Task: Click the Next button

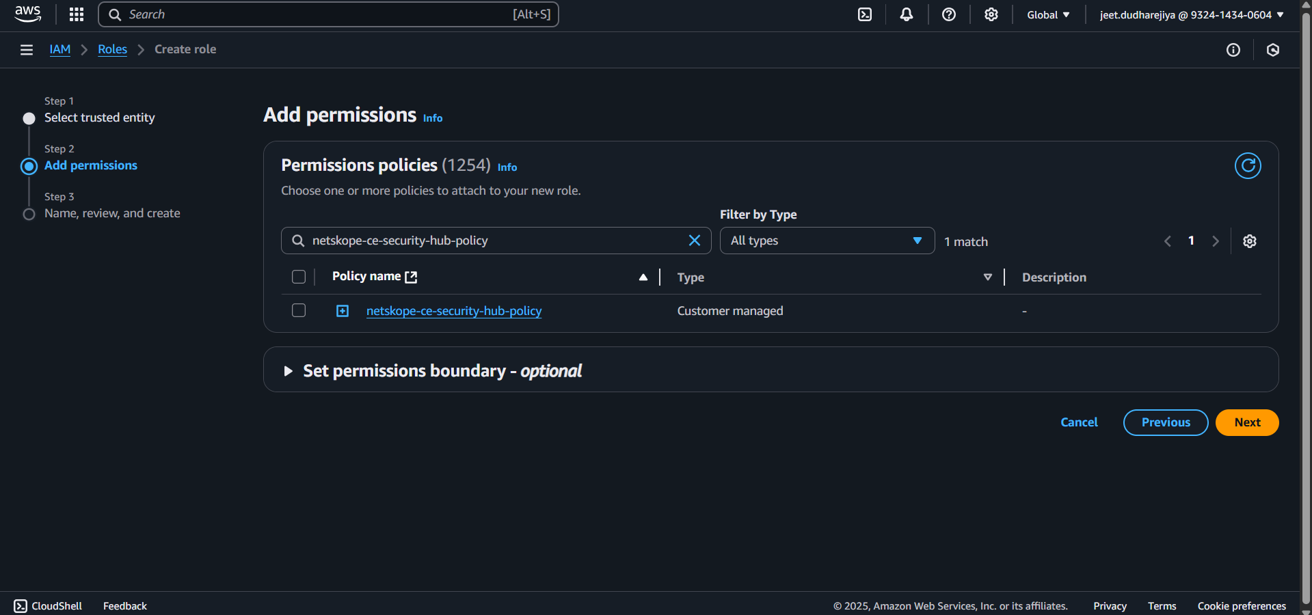Action: click(x=1247, y=422)
